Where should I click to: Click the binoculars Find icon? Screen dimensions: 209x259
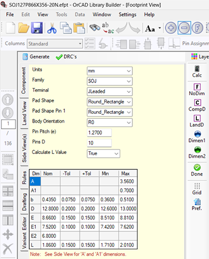click(x=95, y=27)
